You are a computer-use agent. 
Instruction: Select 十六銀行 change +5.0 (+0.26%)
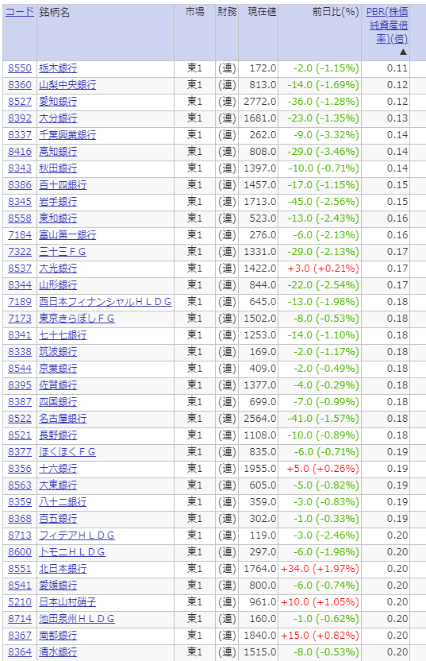(x=324, y=469)
